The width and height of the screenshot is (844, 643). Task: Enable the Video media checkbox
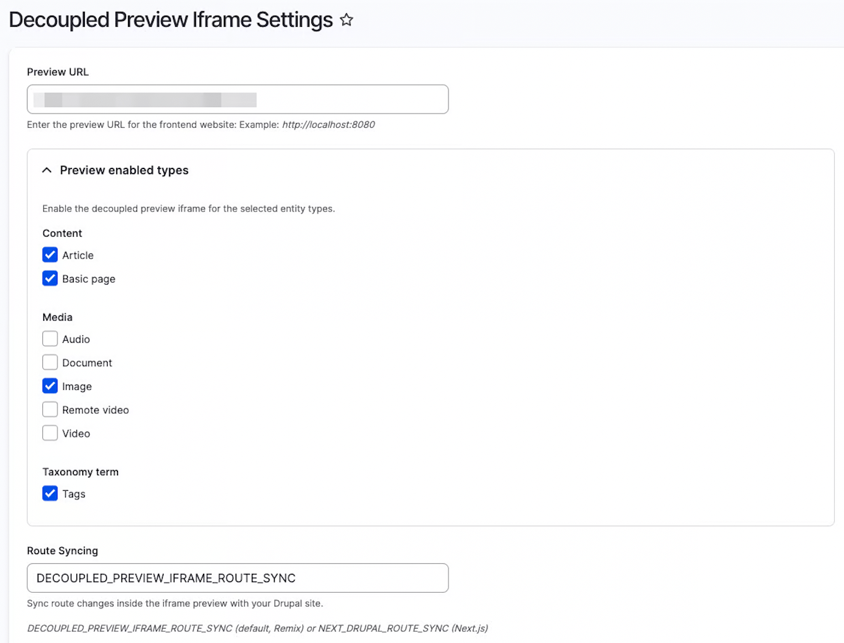[x=50, y=433]
